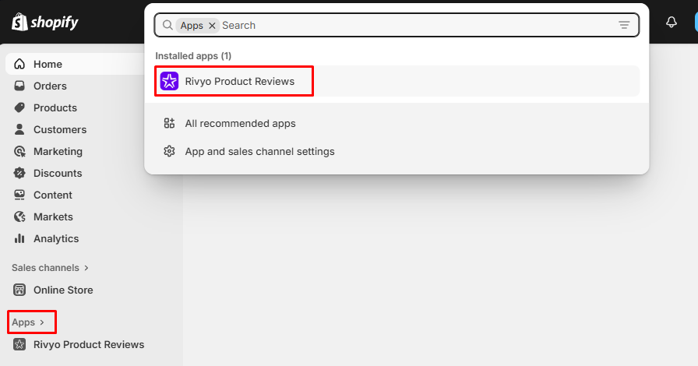
Task: Click the purple Rivyo app icon in results
Action: [x=169, y=81]
